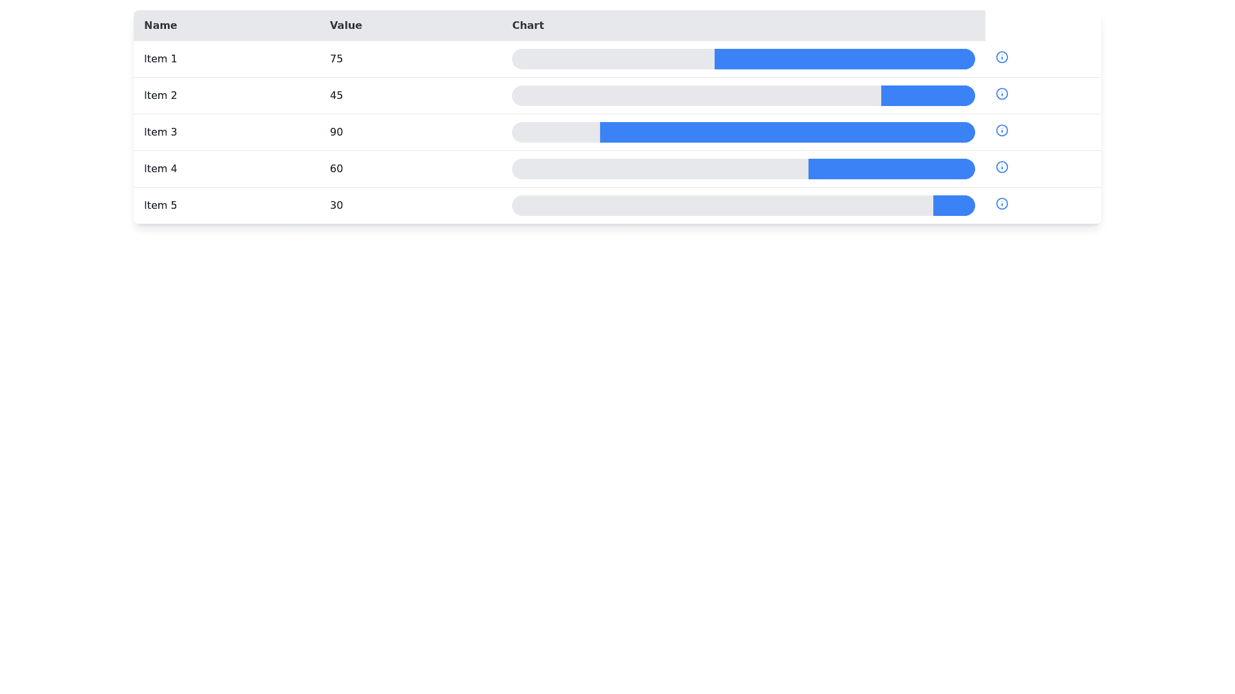This screenshot has height=694, width=1235.
Task: Click the value 90 cell
Action: click(x=336, y=132)
